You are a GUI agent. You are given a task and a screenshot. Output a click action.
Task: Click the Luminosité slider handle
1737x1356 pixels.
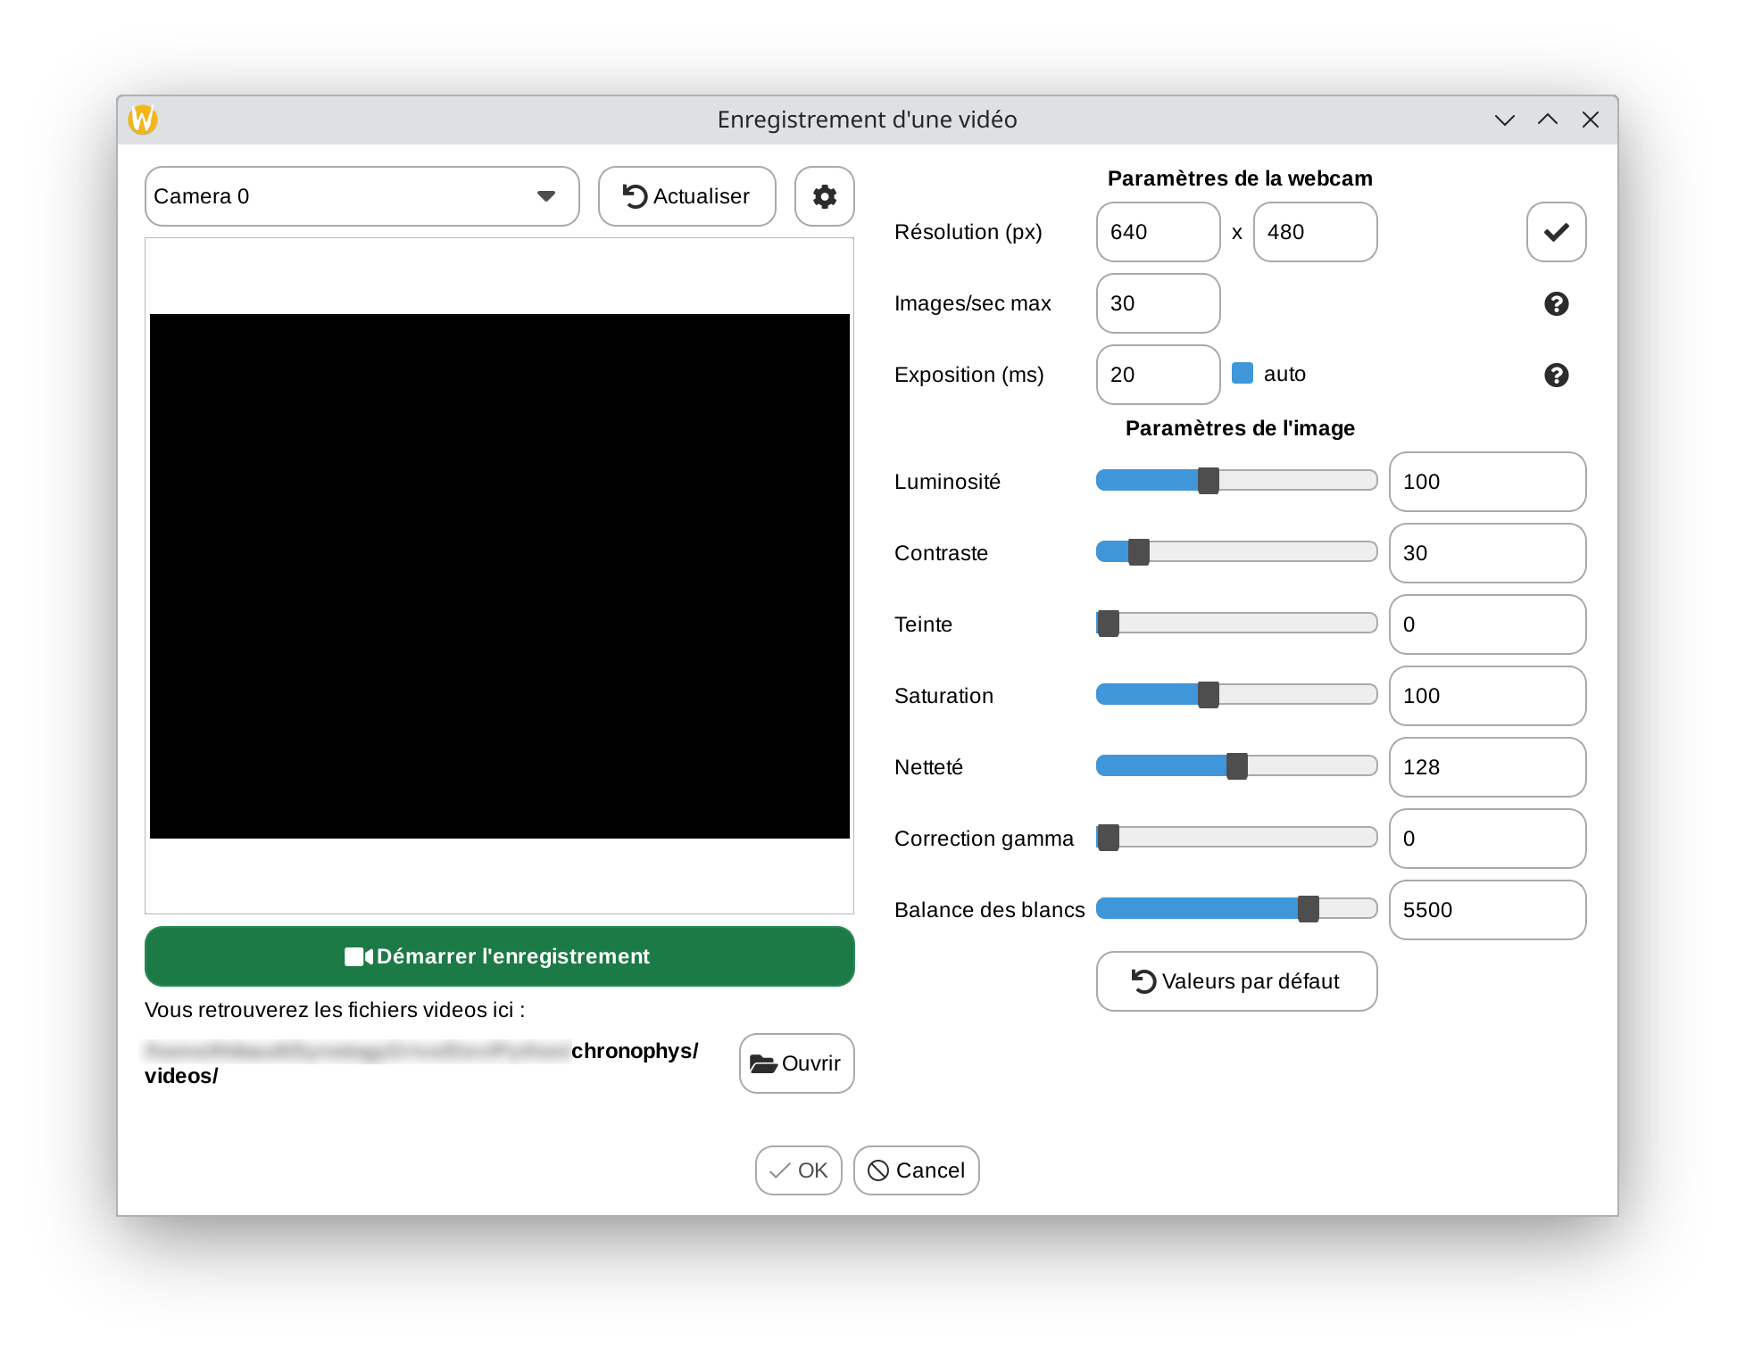tap(1208, 481)
